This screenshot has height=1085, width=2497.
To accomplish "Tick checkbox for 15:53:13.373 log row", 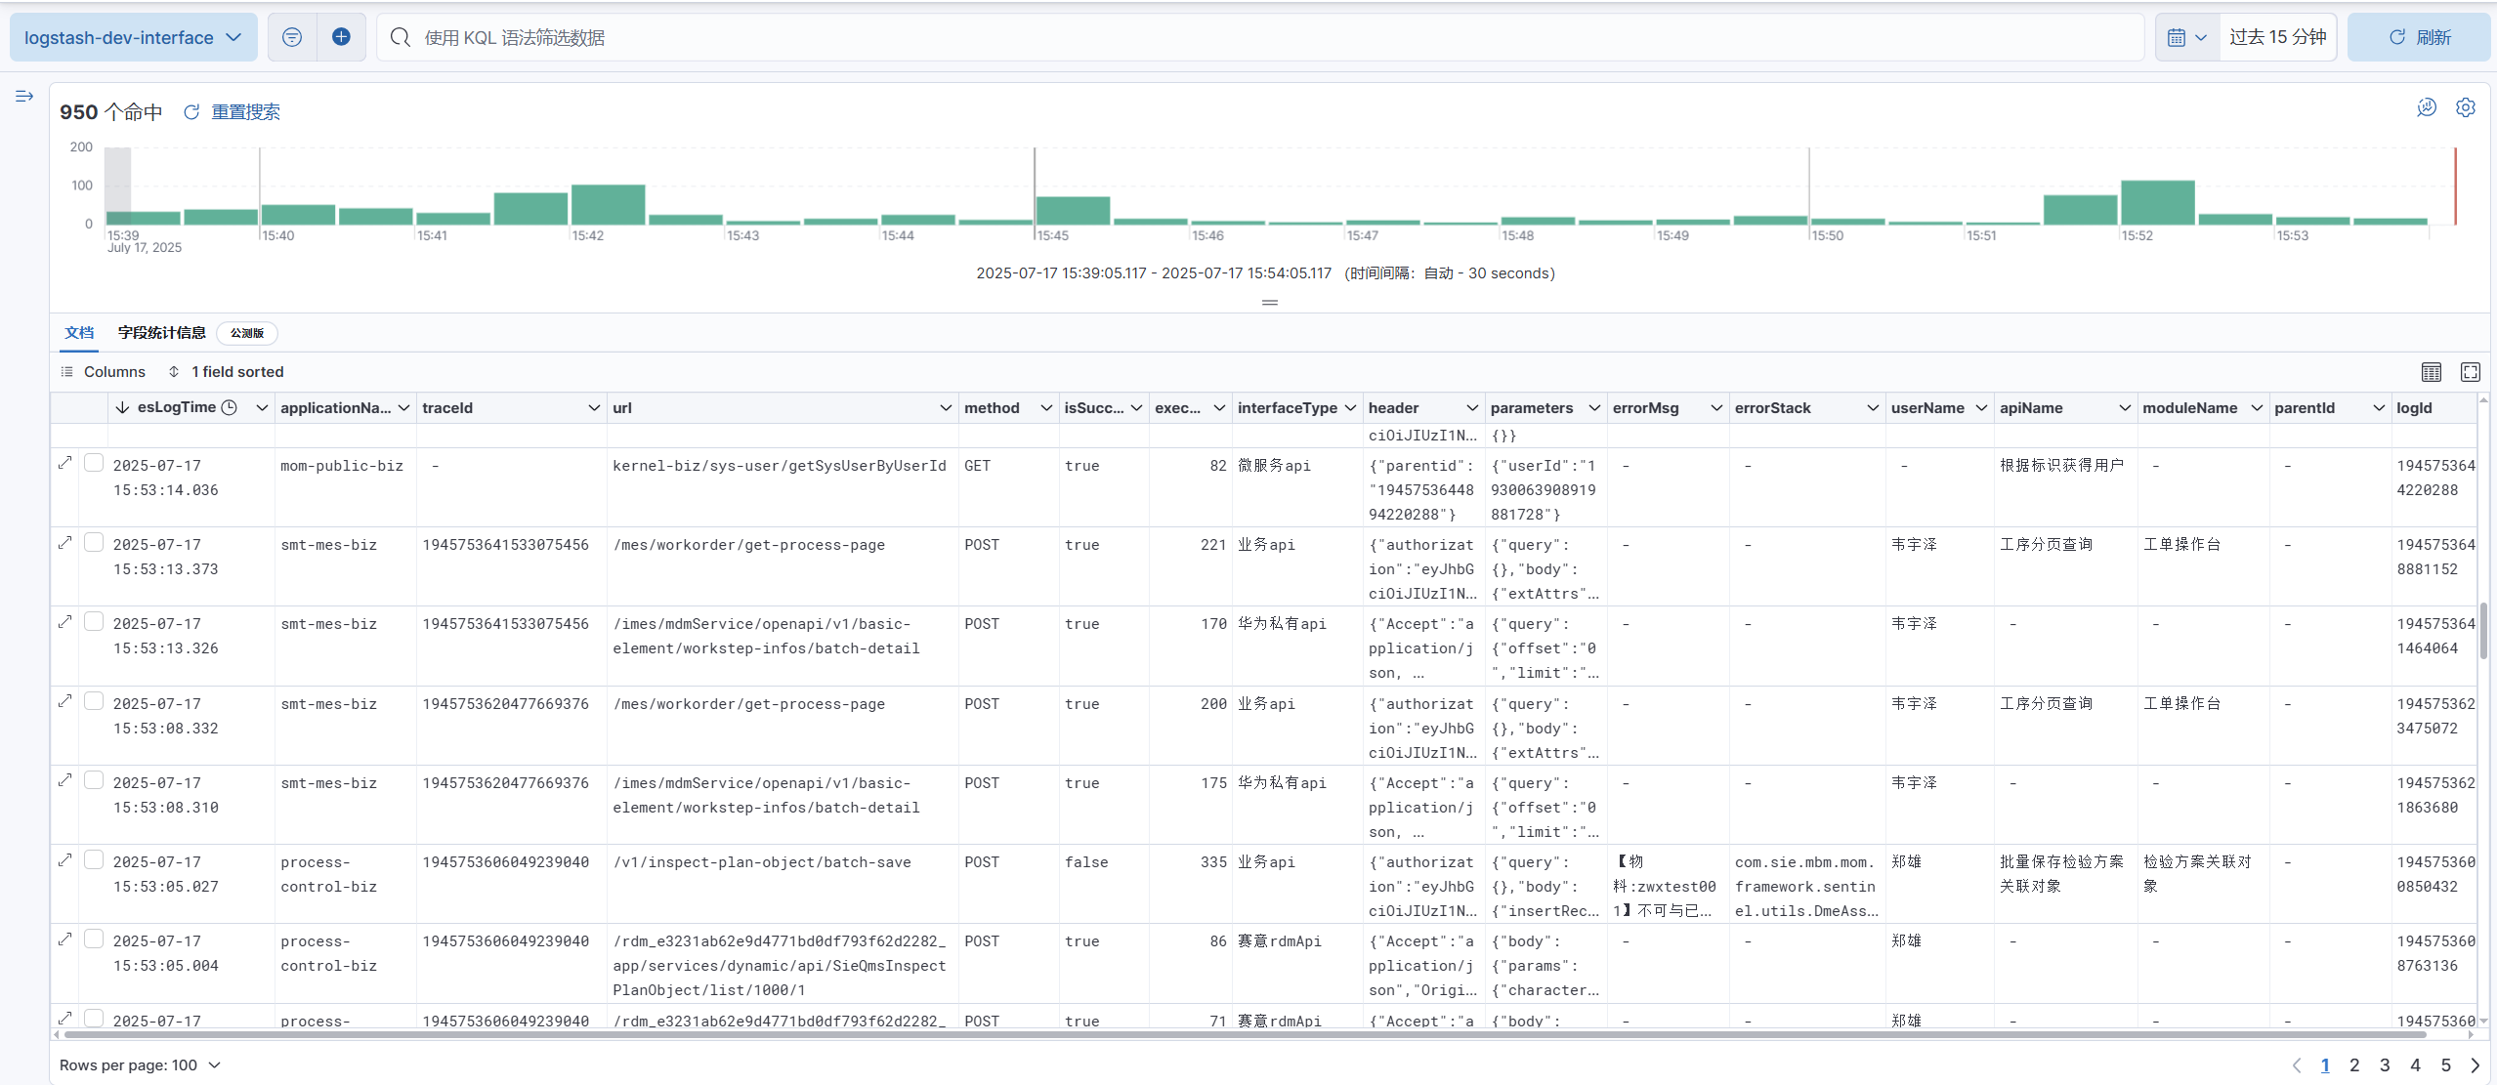I will pos(94,542).
